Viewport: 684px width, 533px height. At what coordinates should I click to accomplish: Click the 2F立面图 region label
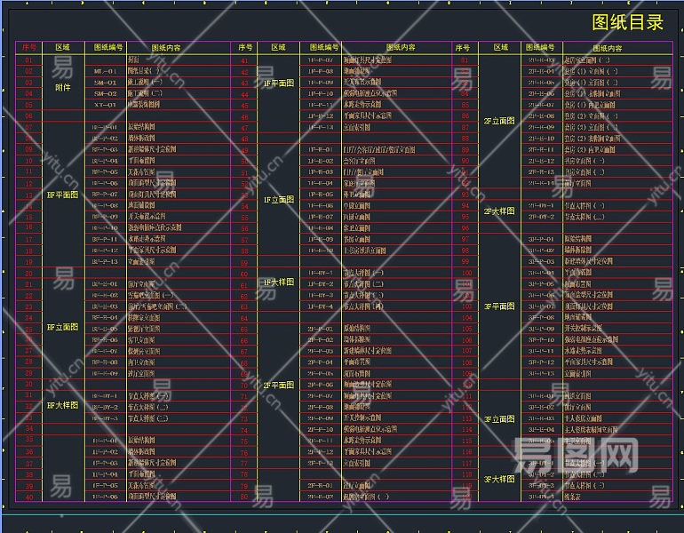point(499,121)
